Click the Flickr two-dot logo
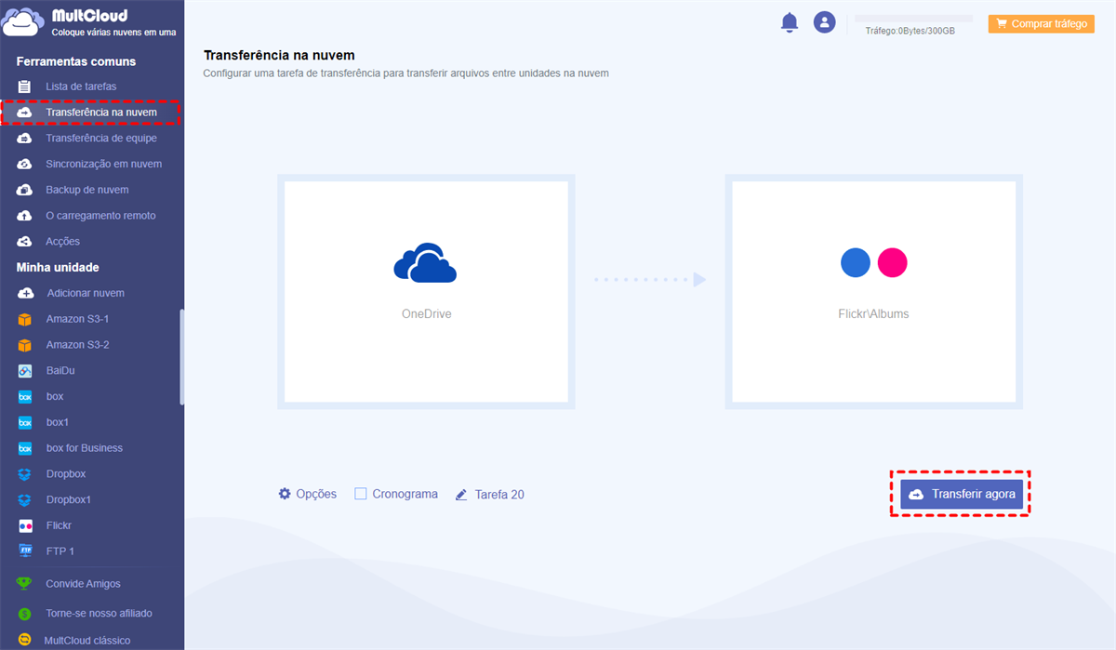Screen dimensions: 1116x650 click(873, 263)
